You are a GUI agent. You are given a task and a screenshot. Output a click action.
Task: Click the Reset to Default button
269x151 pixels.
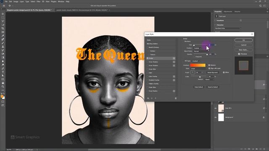coord(213,87)
